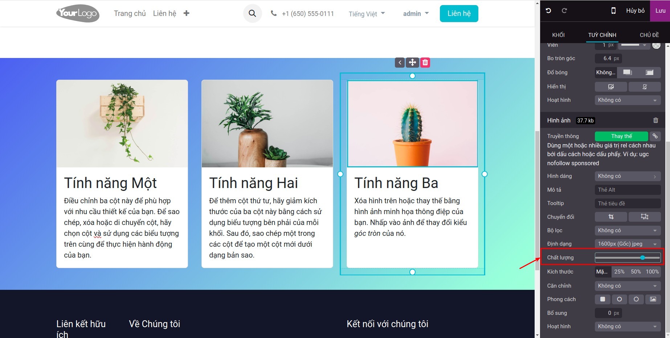Select the 100% size option

(x=652, y=272)
